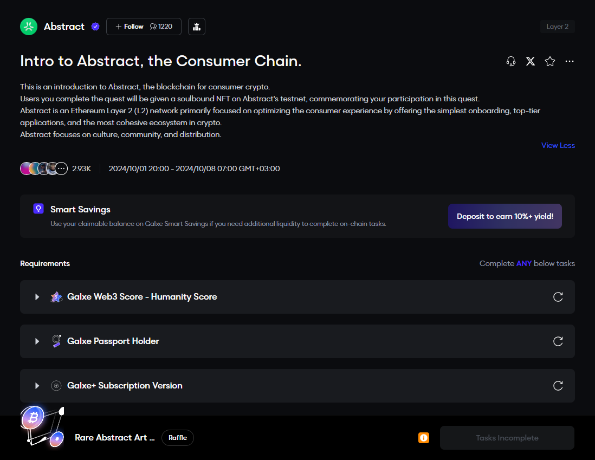Click the headset support icon
The image size is (595, 460).
510,61
